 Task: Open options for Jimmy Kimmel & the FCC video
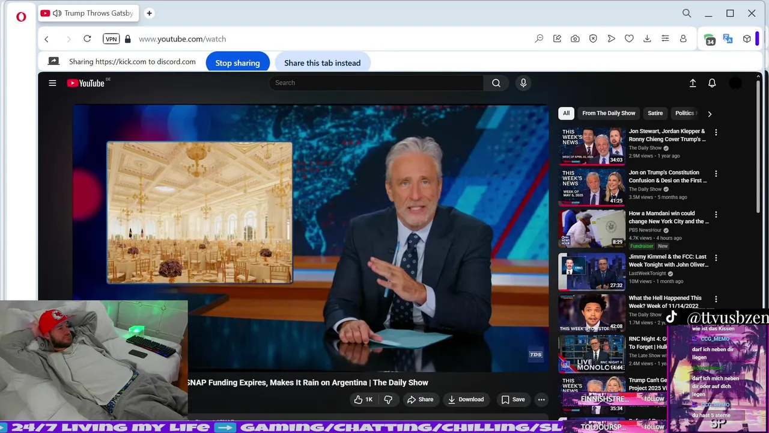point(716,257)
